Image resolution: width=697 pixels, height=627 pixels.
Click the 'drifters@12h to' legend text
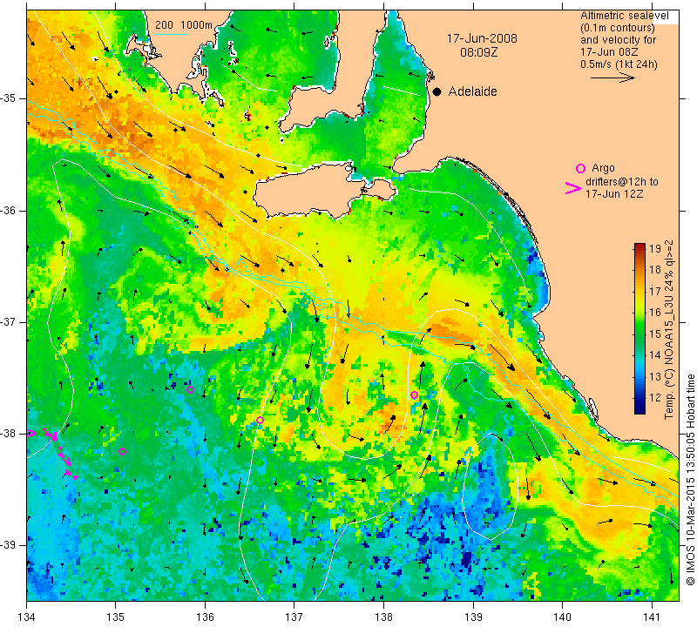click(621, 182)
